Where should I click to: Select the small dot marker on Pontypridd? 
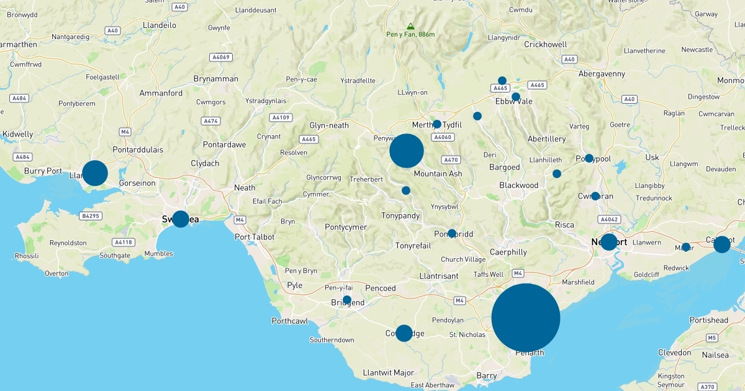(452, 233)
